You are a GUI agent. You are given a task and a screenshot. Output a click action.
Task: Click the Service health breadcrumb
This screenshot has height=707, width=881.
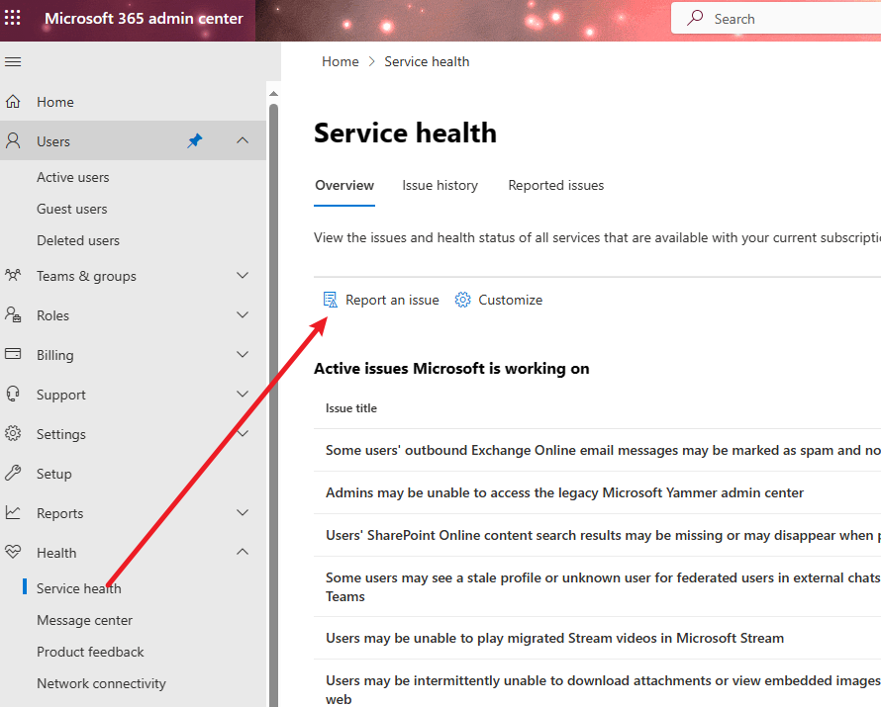(x=427, y=61)
